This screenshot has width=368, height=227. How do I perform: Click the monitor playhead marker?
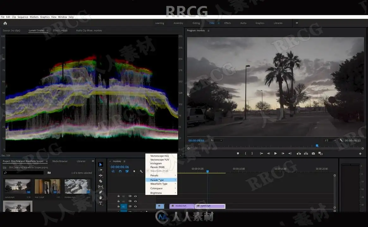317,146
